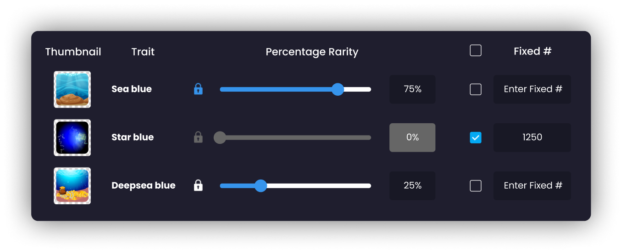Click the gray lock icon for Star blue
The image size is (621, 251).
(198, 137)
